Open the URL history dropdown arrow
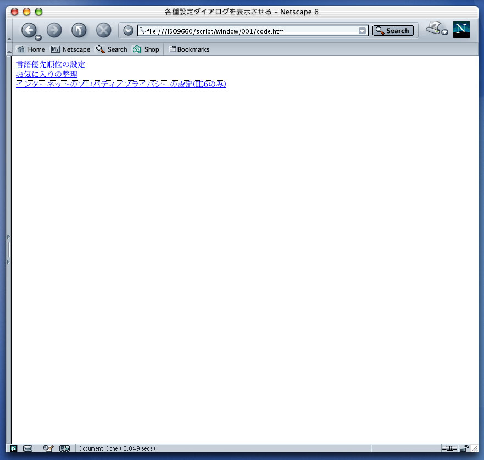This screenshot has height=460, width=484. pyautogui.click(x=363, y=31)
